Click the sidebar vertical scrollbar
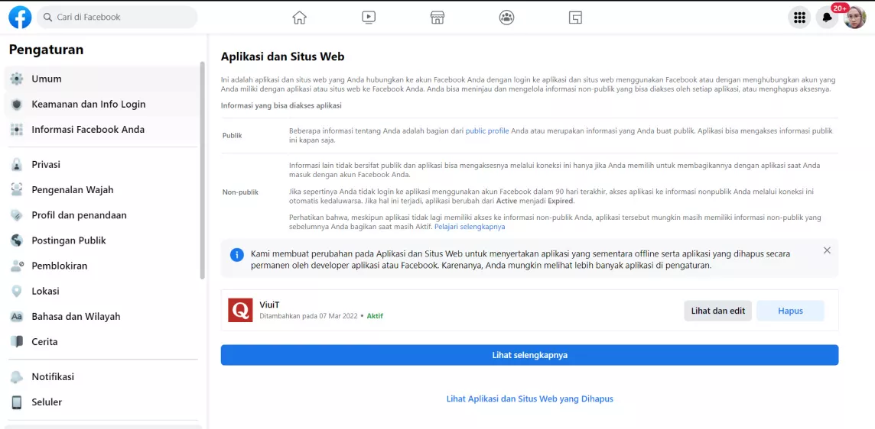The height and width of the screenshot is (429, 875). coord(203,170)
